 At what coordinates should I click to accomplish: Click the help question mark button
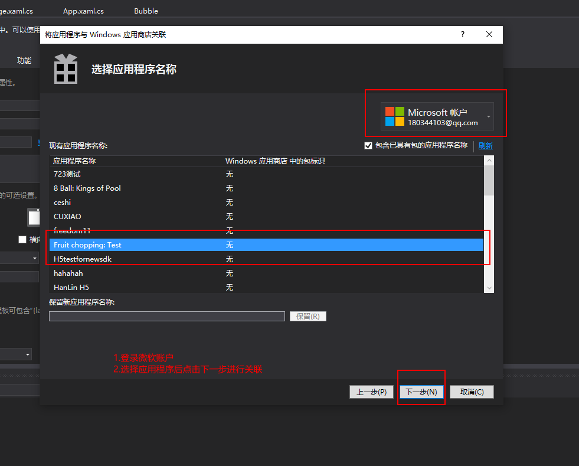click(x=463, y=35)
